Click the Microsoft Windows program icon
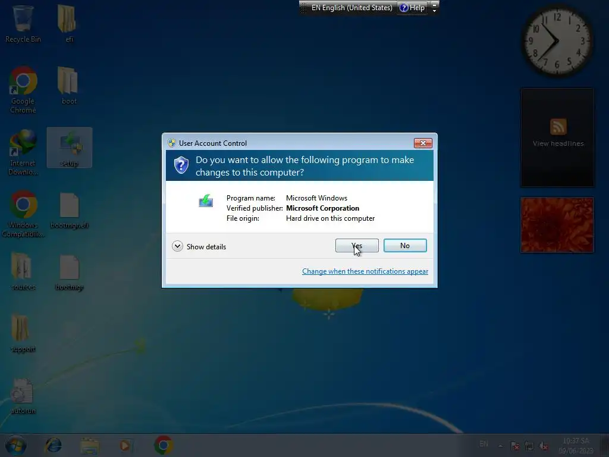The image size is (609, 457). 205,201
